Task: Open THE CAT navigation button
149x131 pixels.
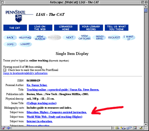Action: (15, 28)
